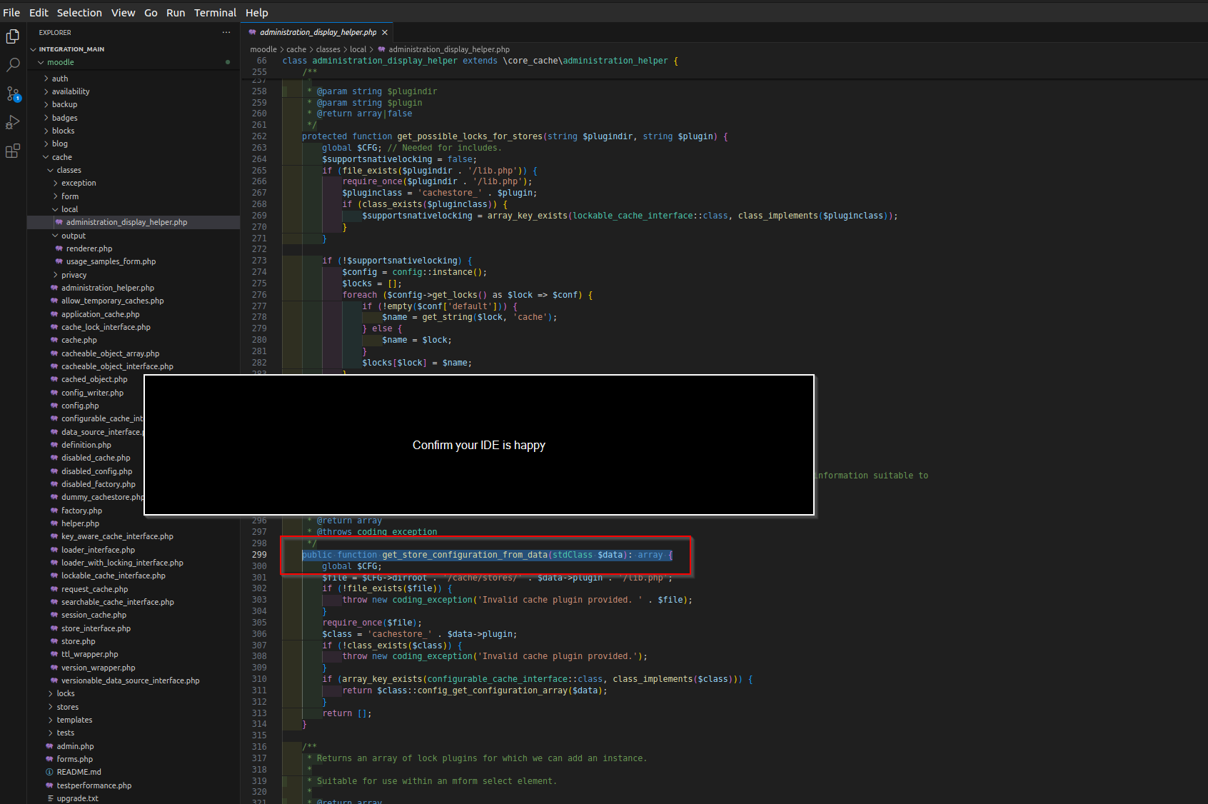
Task: Collapse the classes folder
Action: point(51,170)
